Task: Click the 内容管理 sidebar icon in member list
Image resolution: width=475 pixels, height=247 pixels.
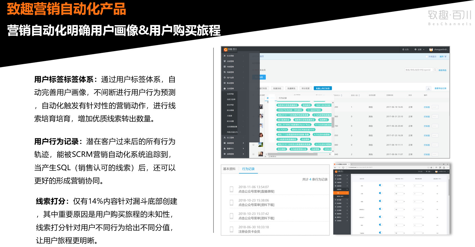Action: (x=224, y=67)
